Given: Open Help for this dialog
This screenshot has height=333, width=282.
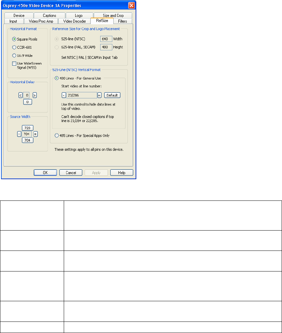Looking at the screenshot, I should 122,173.
